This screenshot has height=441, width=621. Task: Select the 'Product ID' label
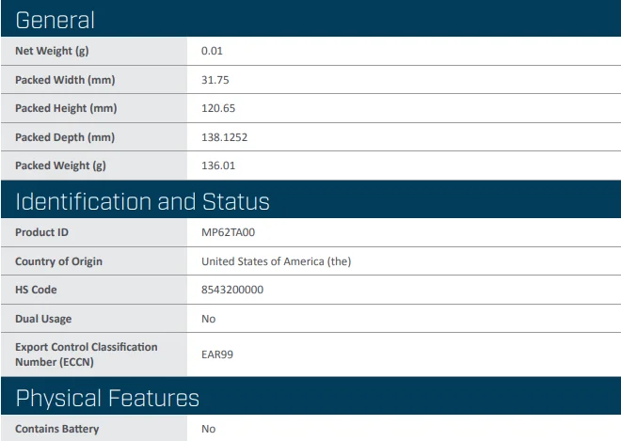(41, 232)
